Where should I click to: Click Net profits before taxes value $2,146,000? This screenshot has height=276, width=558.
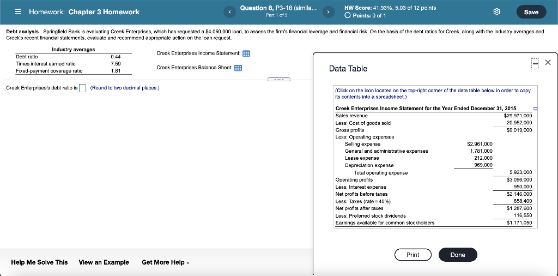pyautogui.click(x=519, y=194)
